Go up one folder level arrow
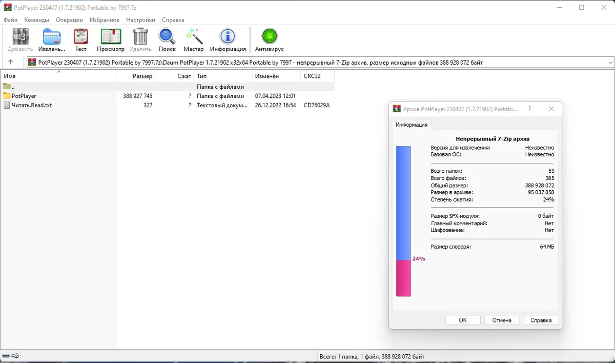This screenshot has width=615, height=363. (11, 63)
